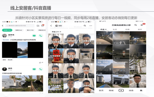The image size is (154, 97).
Task: Expand the 作品 211 dropdown
Action: pos(56,32)
